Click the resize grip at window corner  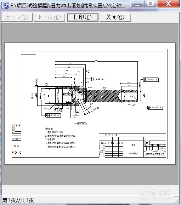pos(177,201)
